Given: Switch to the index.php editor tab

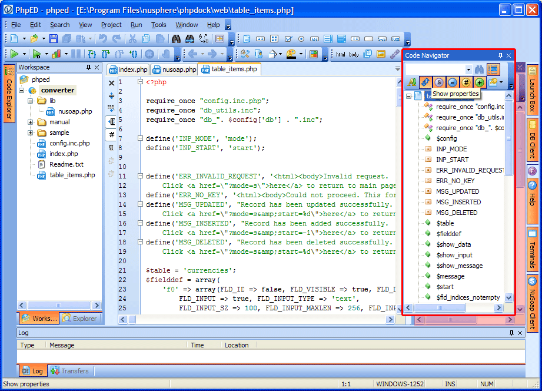Looking at the screenshot, I should coord(128,69).
